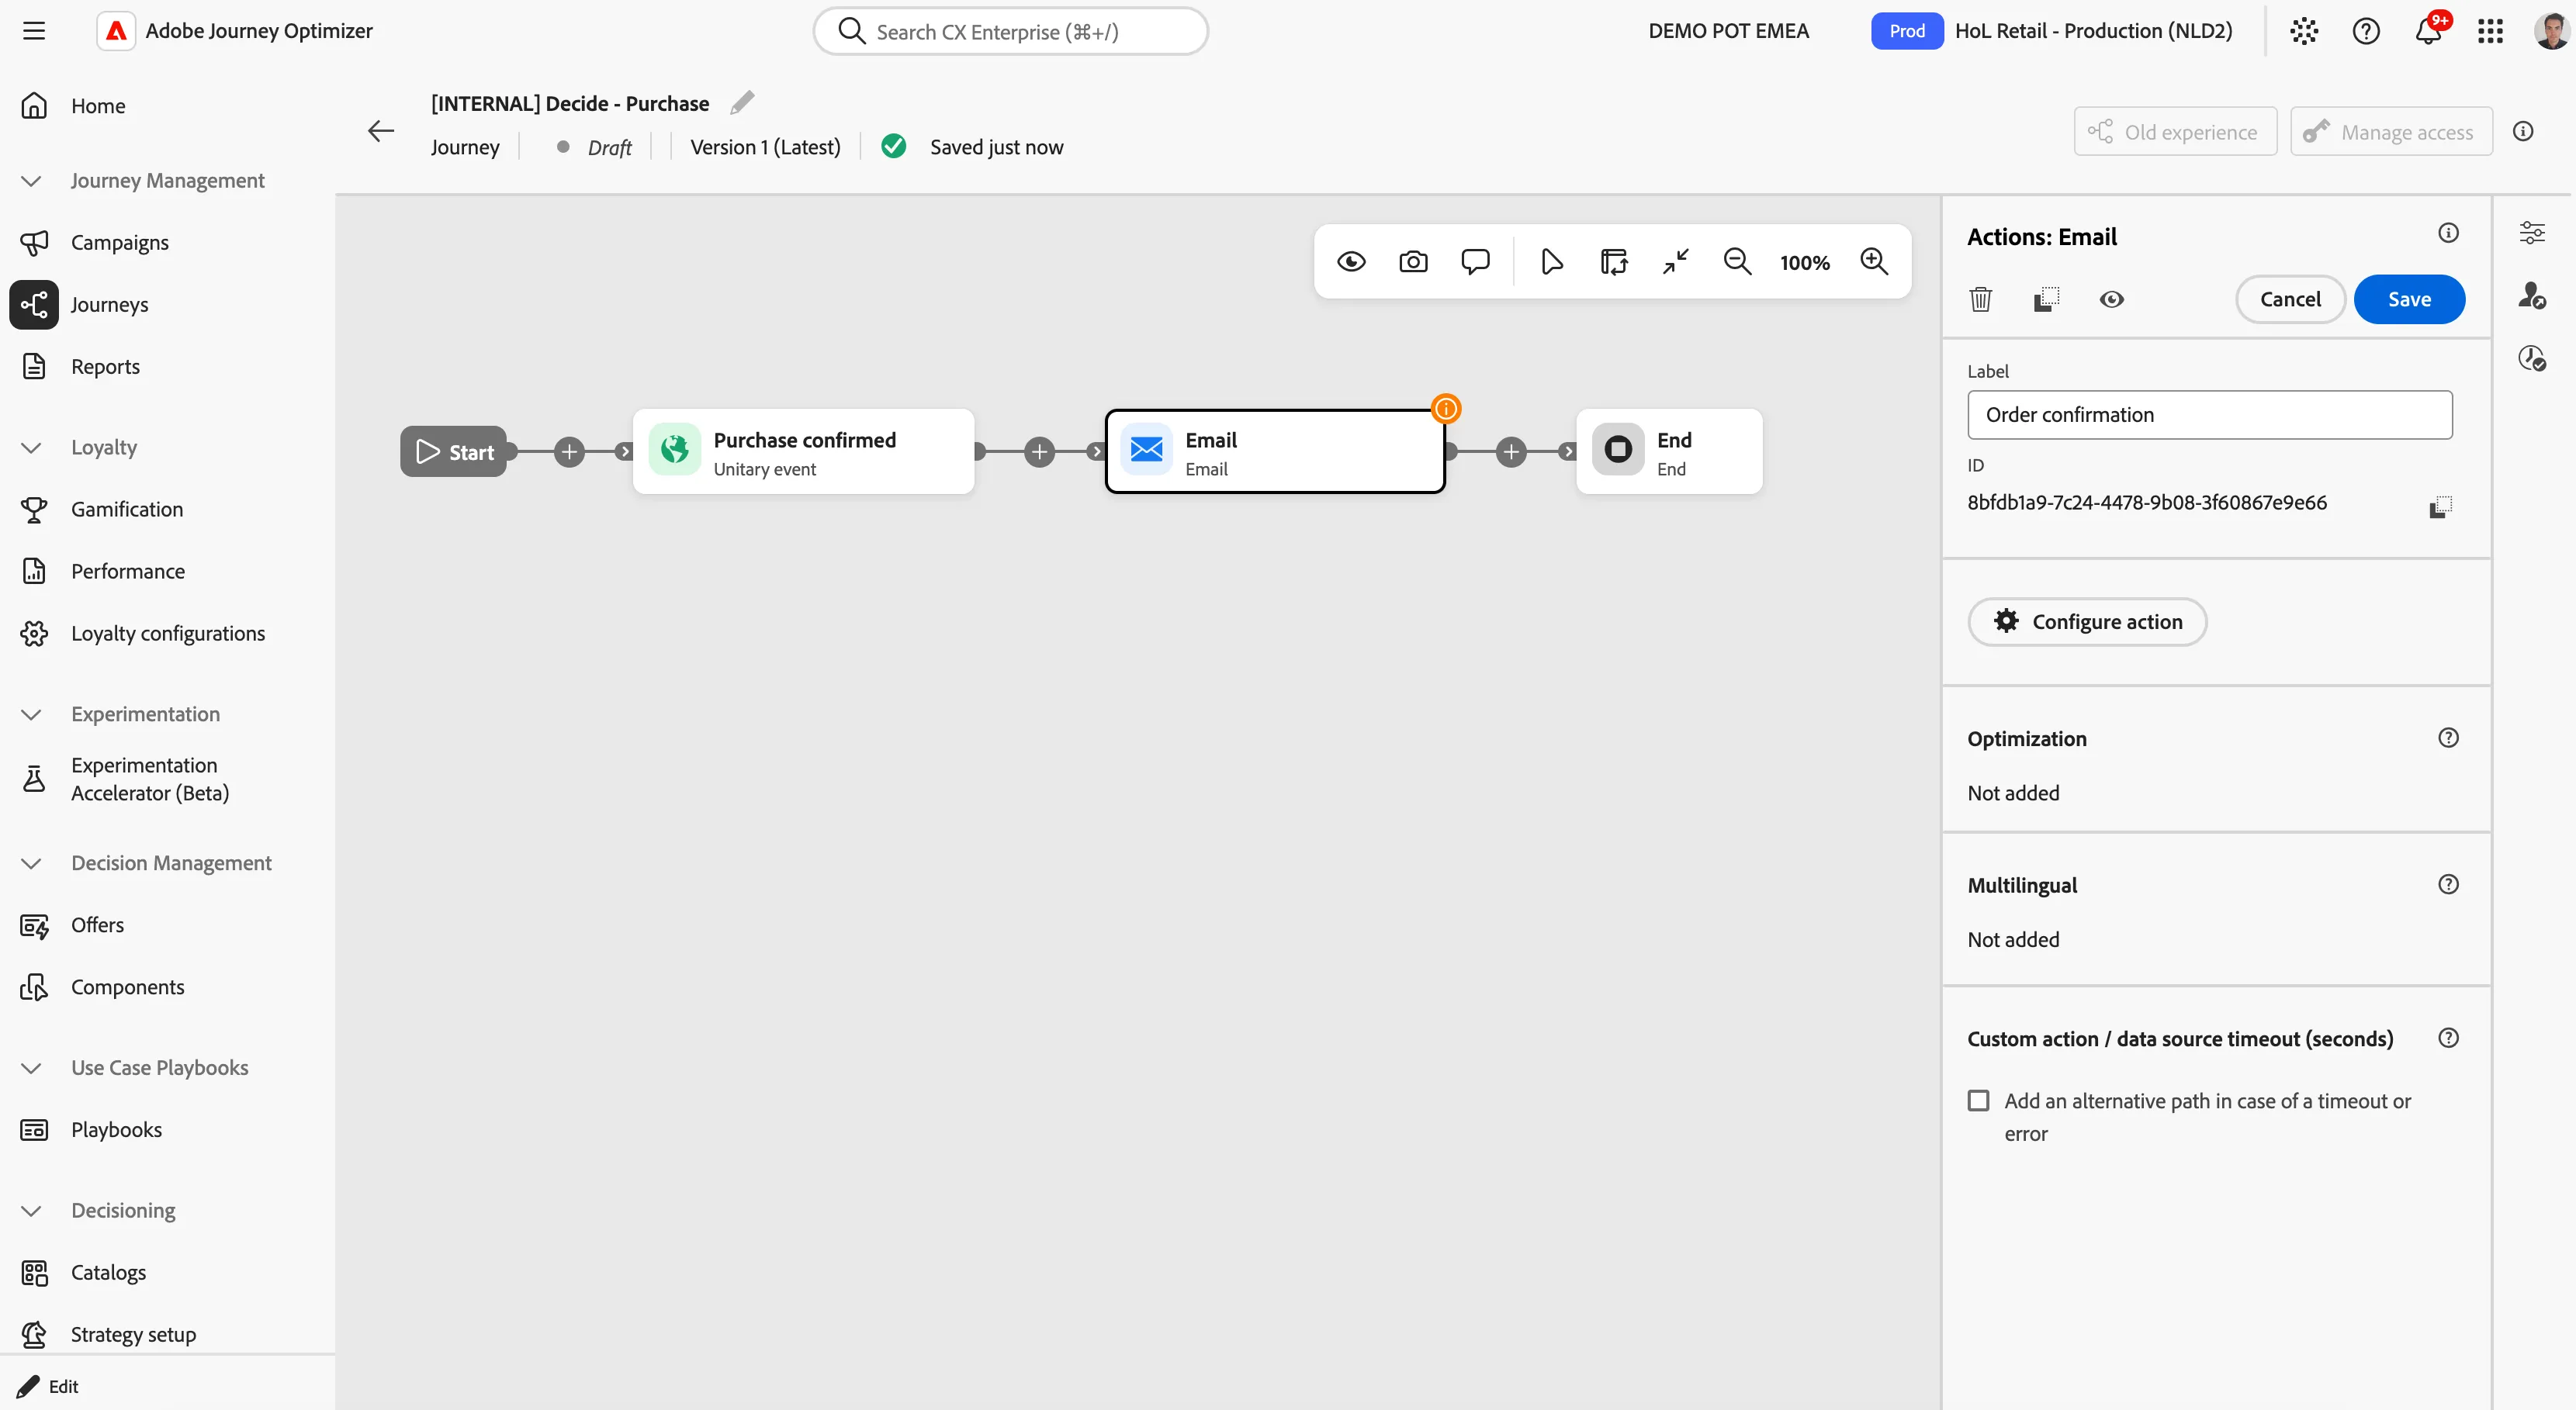Open test profile icon in right rail
The height and width of the screenshot is (1410, 2576).
[2532, 295]
